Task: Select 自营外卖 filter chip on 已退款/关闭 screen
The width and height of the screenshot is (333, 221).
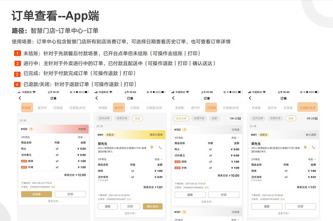Action: point(275,118)
